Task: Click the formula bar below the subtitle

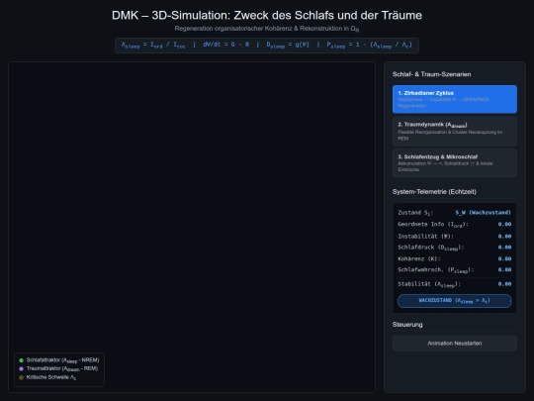Action: (267, 46)
